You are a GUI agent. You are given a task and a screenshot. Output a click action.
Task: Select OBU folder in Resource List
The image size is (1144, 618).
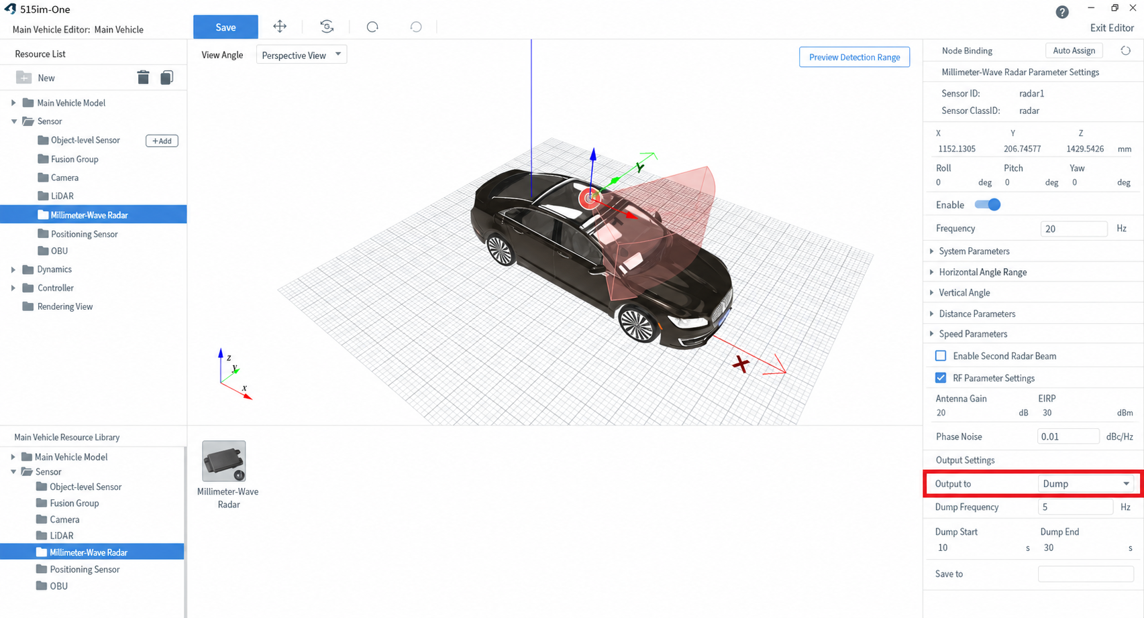tap(59, 251)
